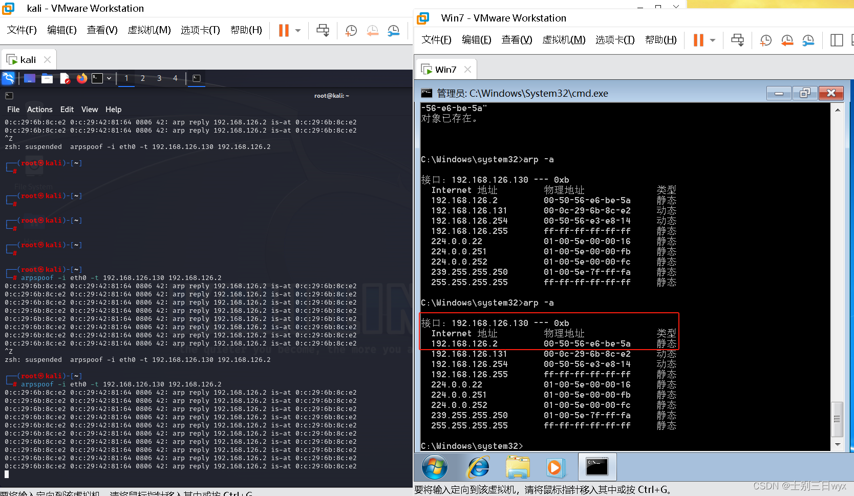The width and height of the screenshot is (854, 496).
Task: Close the Win7 VM tab
Action: [467, 70]
